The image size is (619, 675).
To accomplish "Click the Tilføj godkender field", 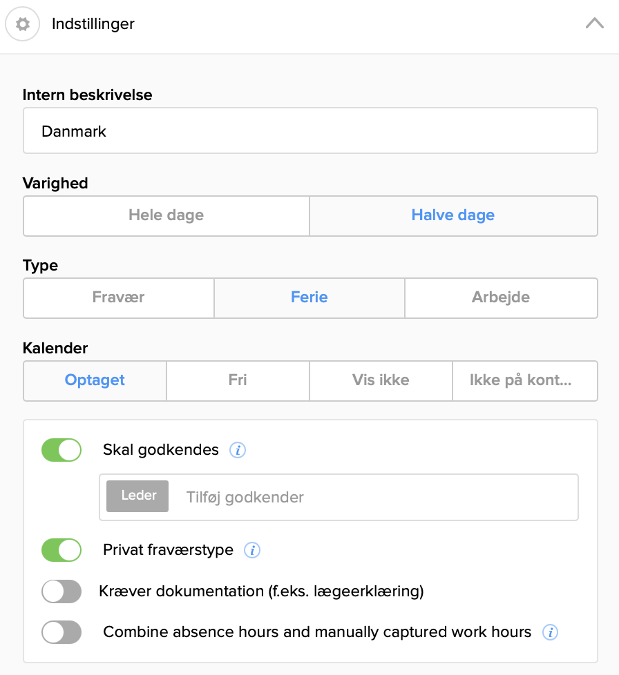I will (373, 497).
